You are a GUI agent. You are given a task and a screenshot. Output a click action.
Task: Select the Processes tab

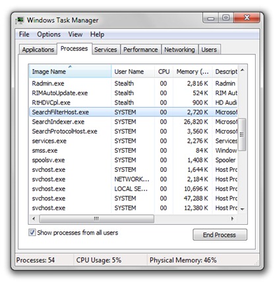tap(74, 49)
